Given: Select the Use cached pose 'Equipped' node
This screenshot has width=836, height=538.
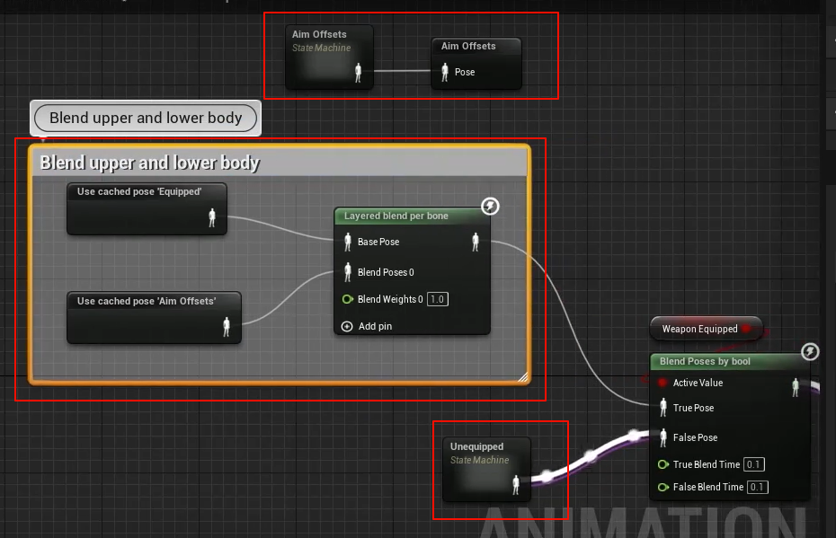Looking at the screenshot, I should point(147,208).
